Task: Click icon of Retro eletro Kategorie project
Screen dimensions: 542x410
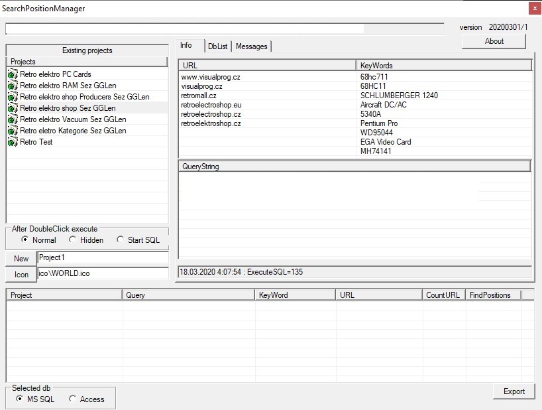Action: pos(13,131)
